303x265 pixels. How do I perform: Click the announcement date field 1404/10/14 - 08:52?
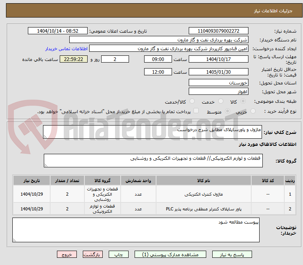58,31
